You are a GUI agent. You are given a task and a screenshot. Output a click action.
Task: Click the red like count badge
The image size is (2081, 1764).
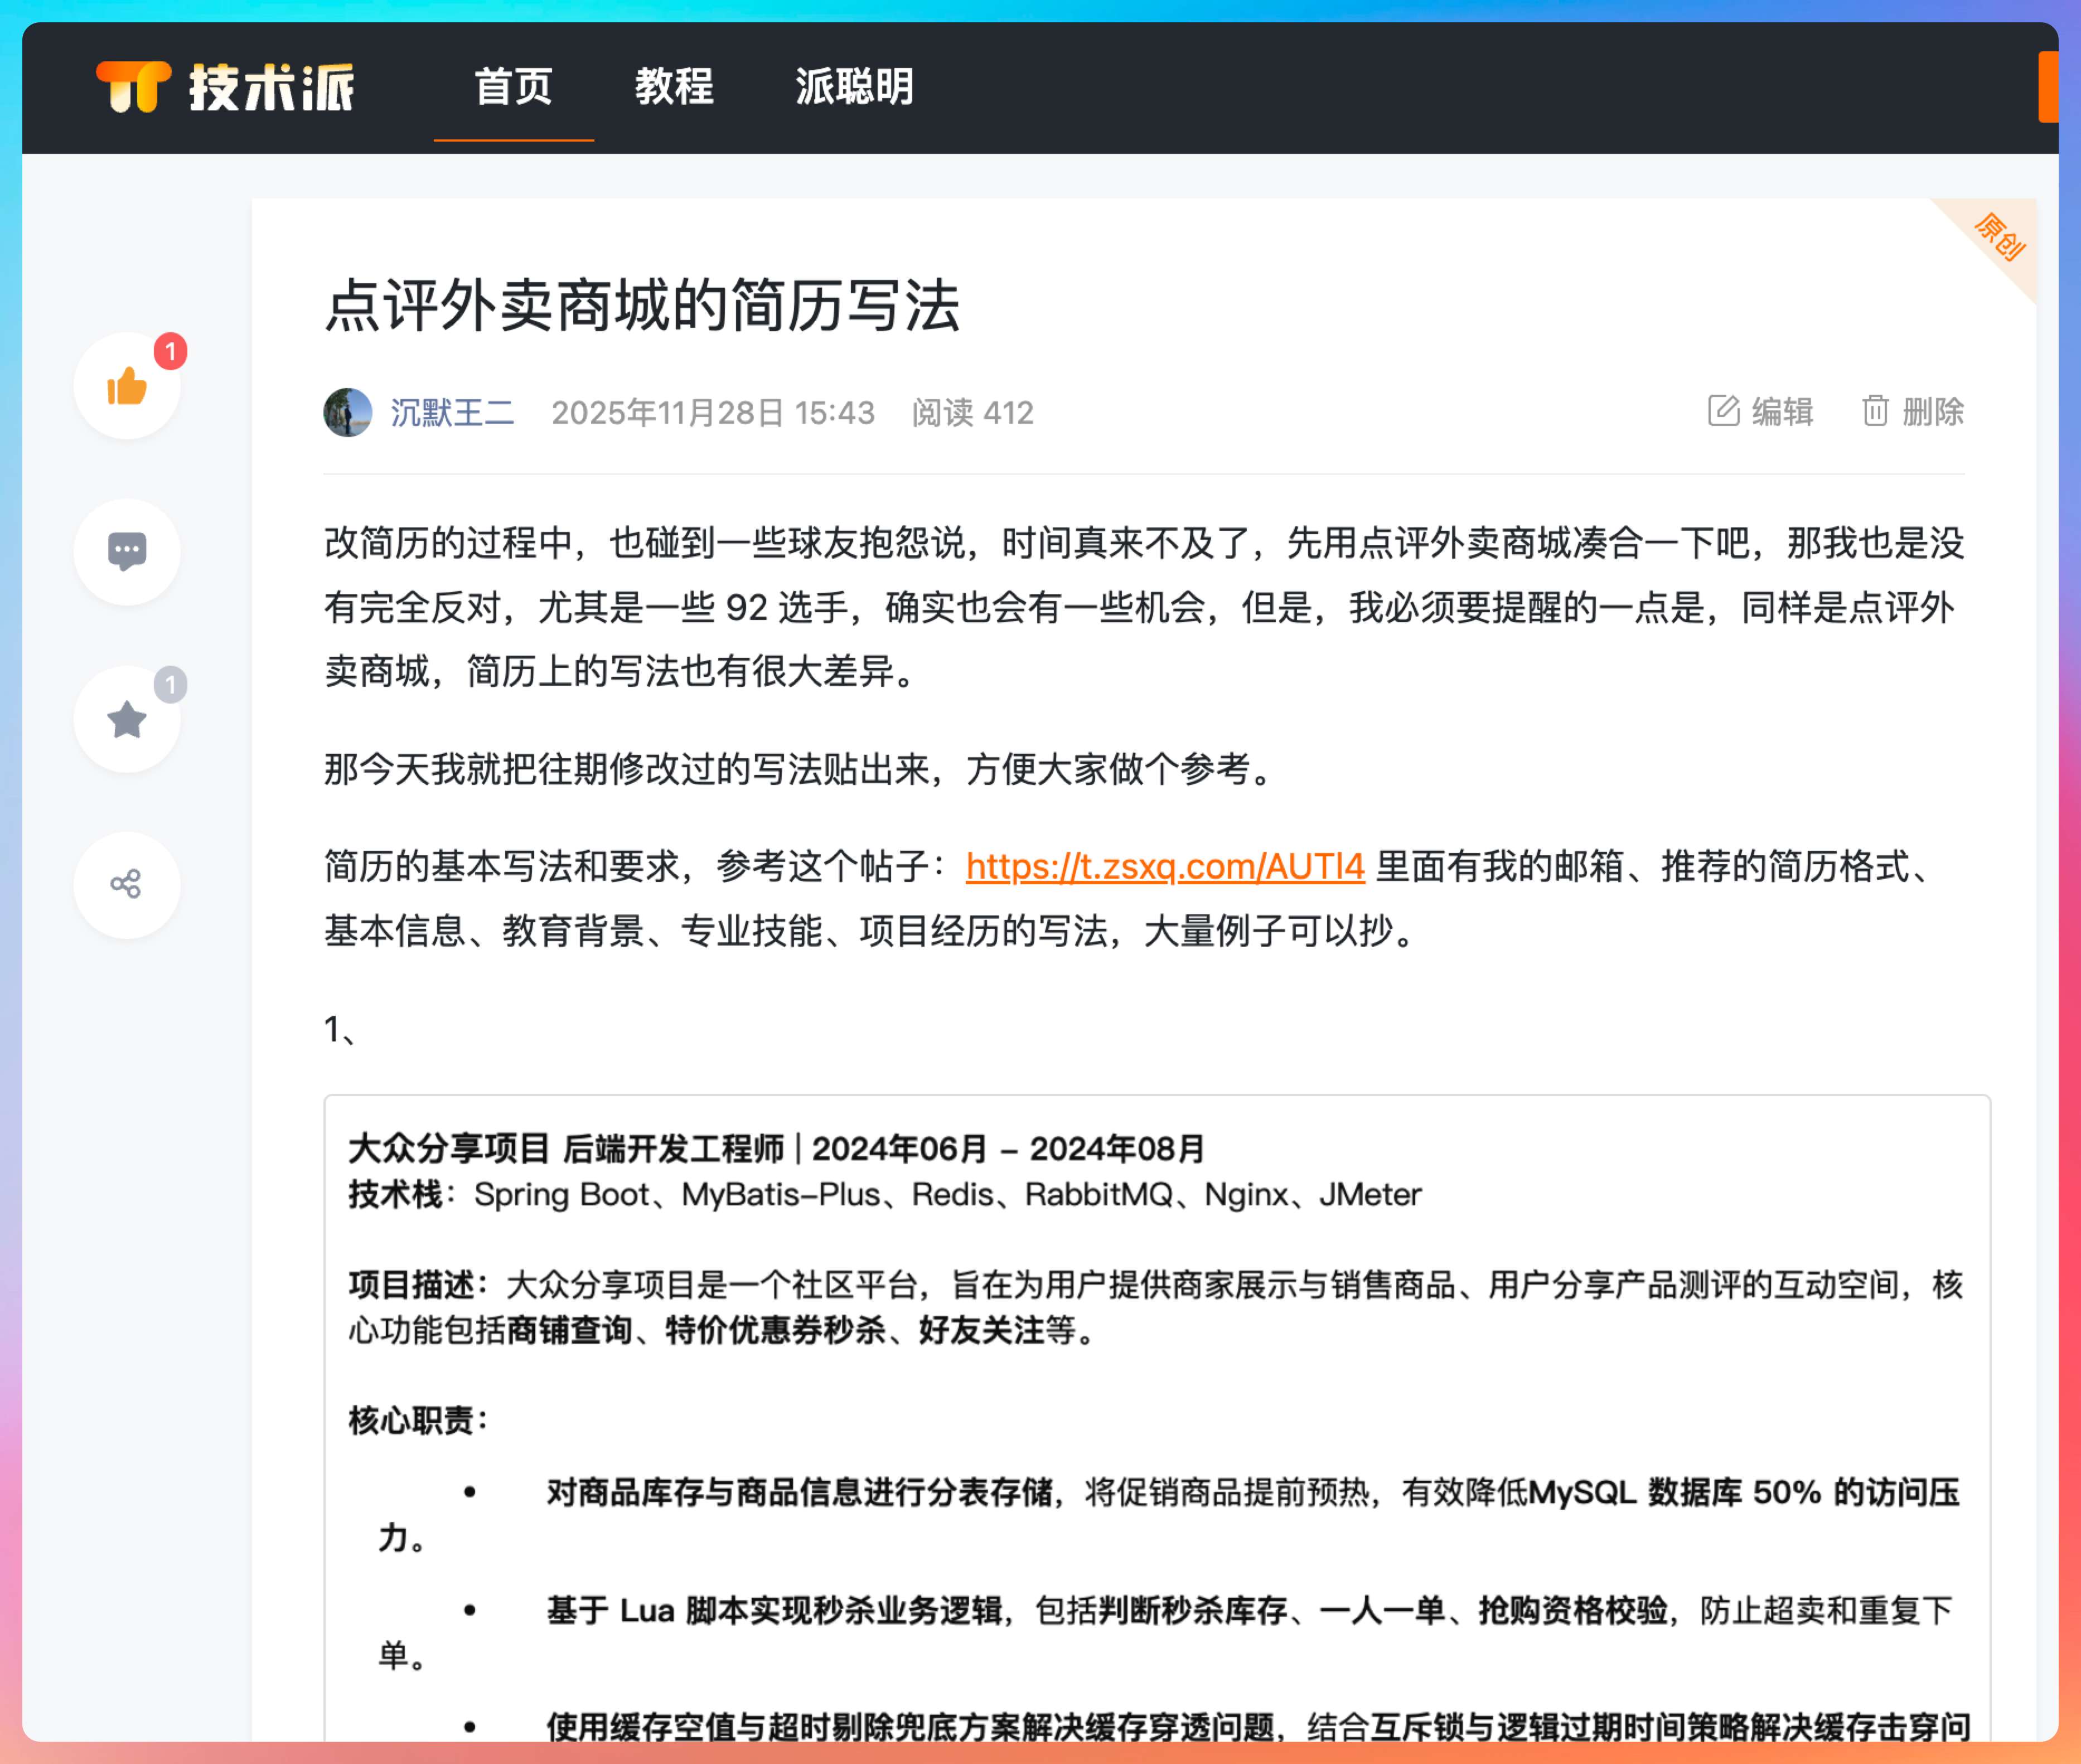click(x=171, y=351)
